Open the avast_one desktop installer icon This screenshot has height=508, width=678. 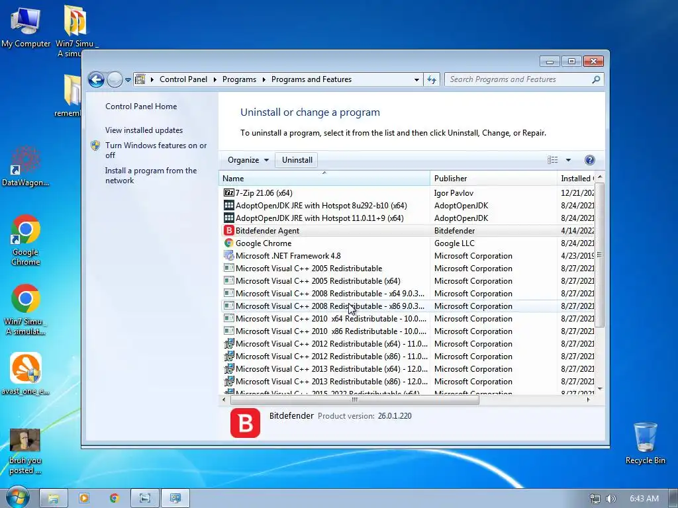coord(26,374)
